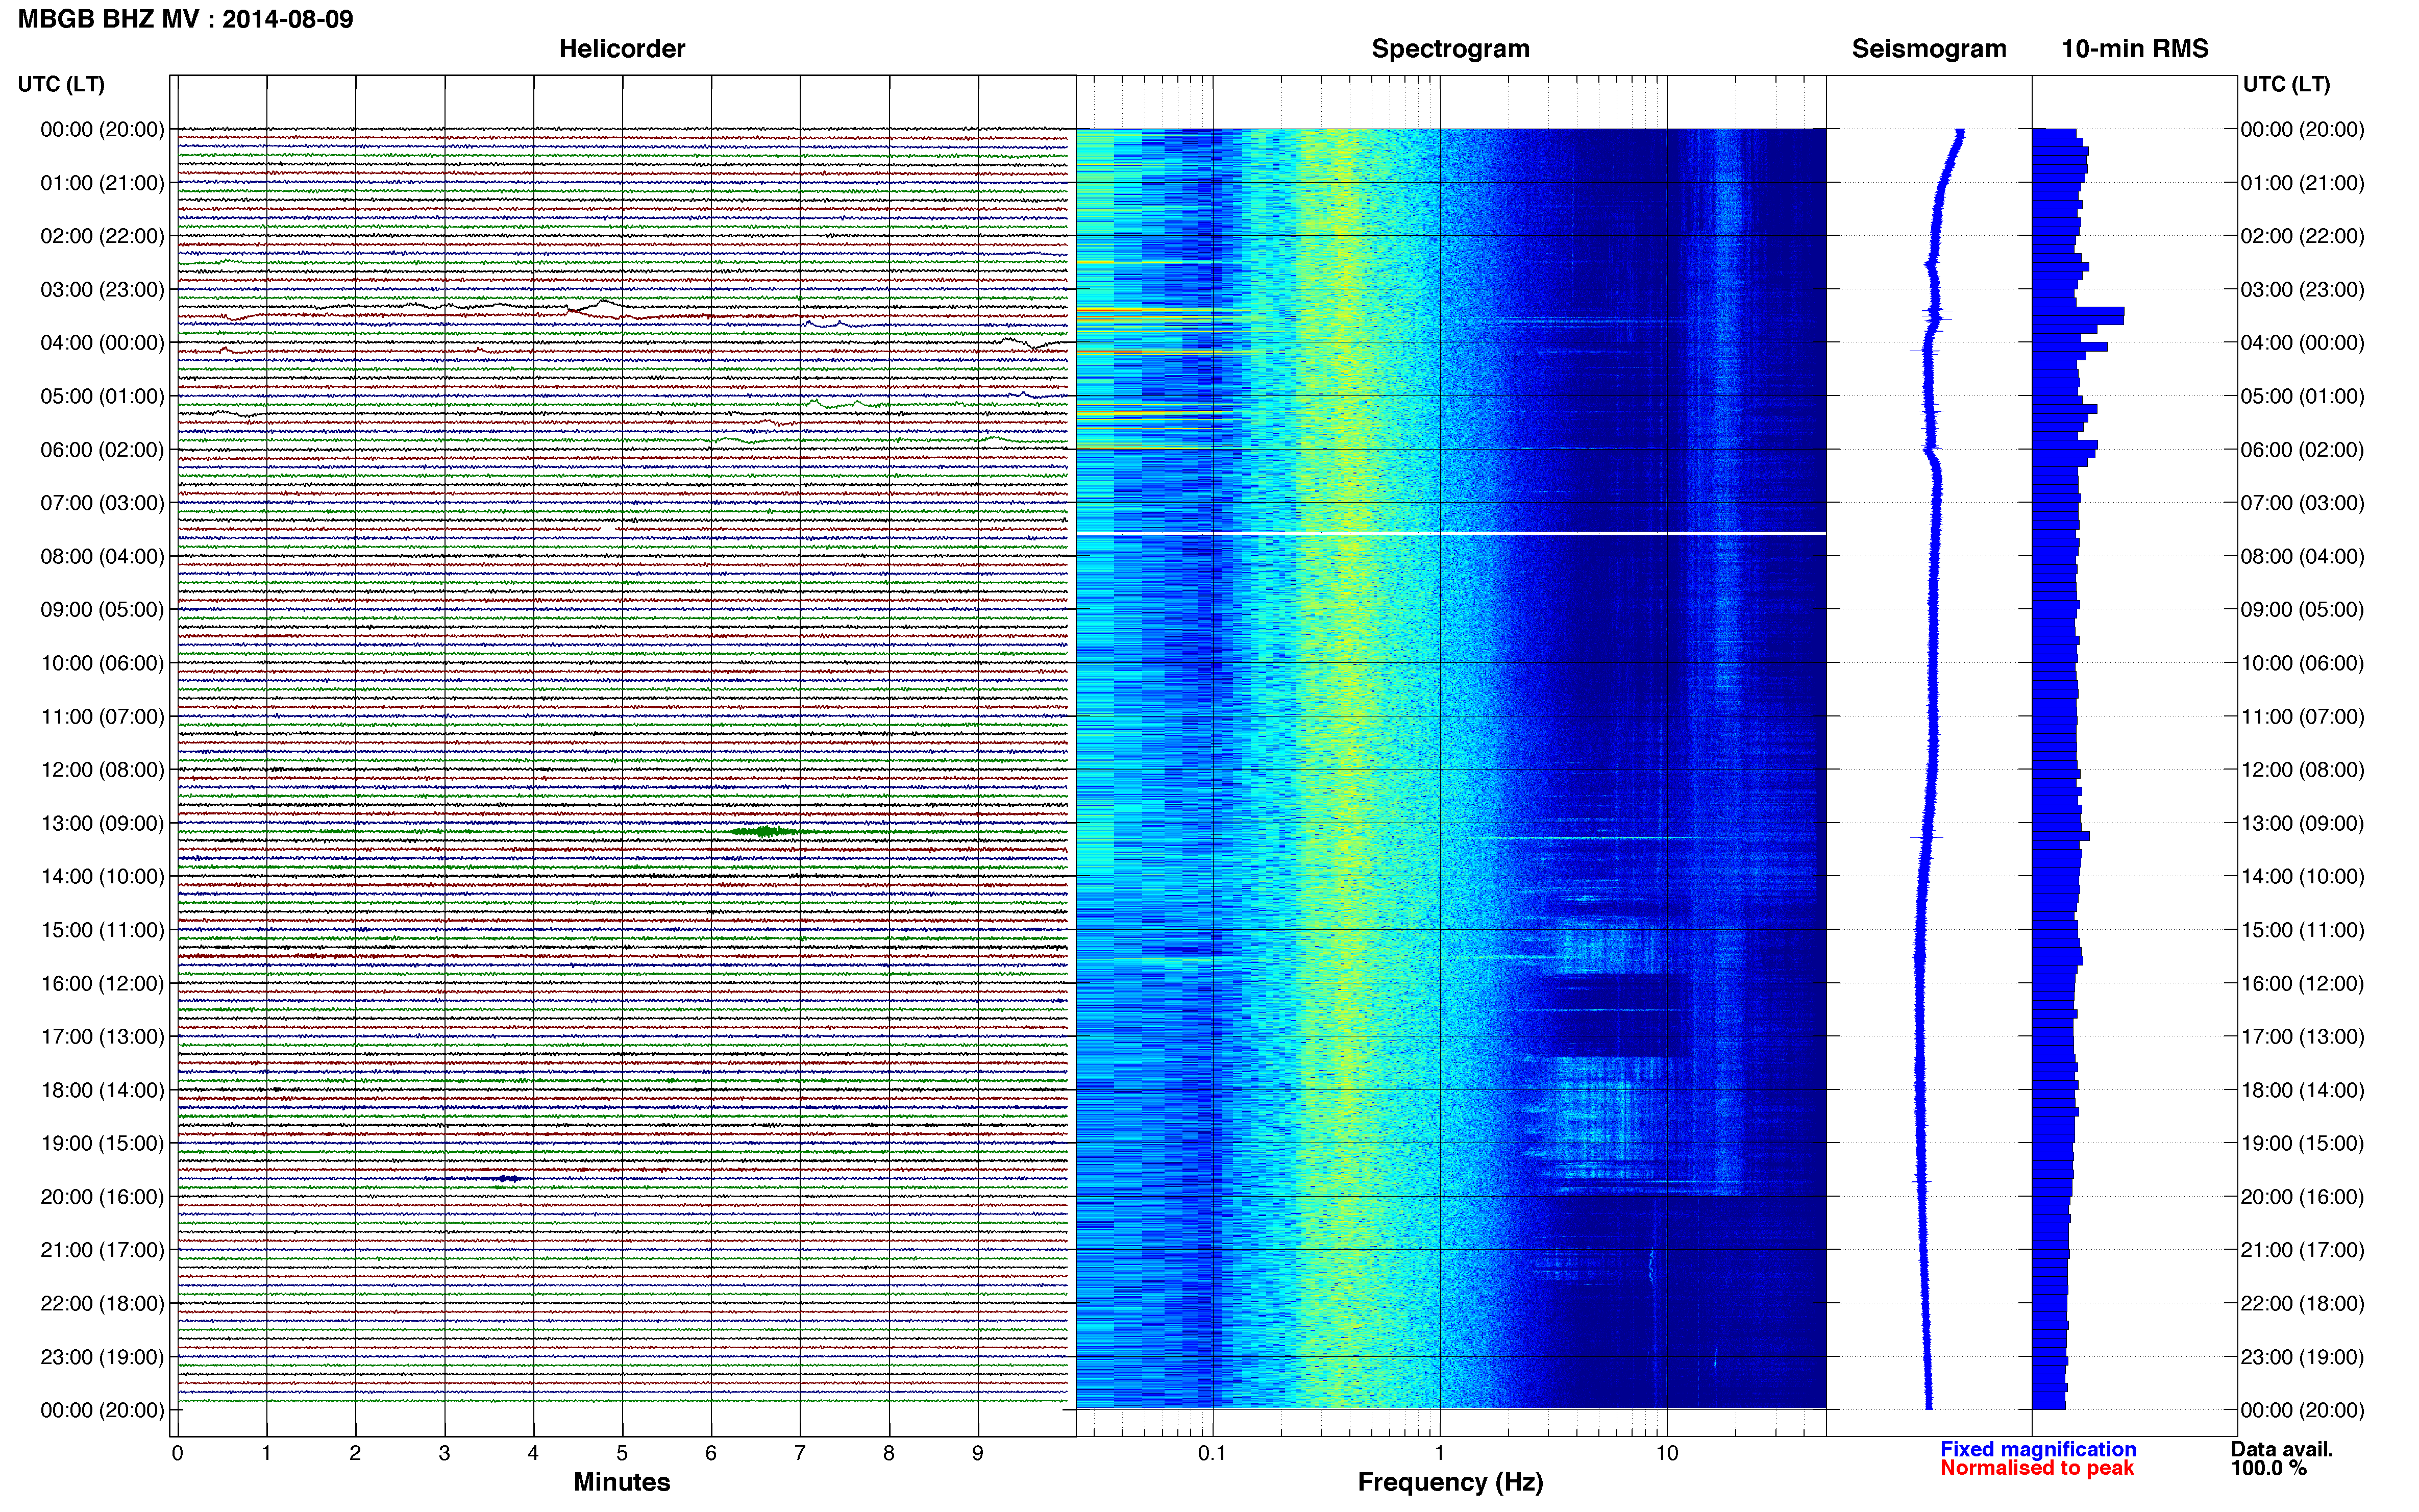The height and width of the screenshot is (1512, 2419).
Task: Click the 1 tick on the Frequency axis
Action: [1440, 1453]
